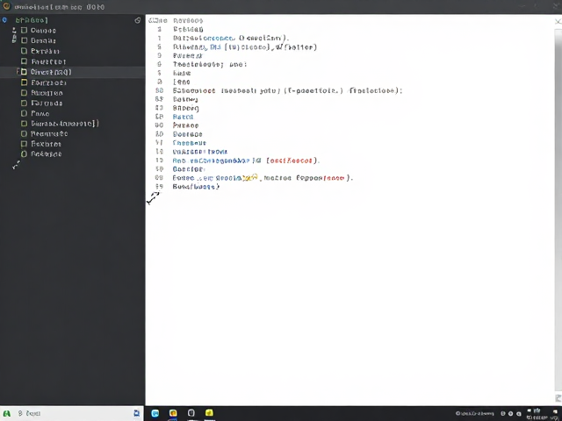Click the blue taskbar app icon
This screenshot has height=421, width=562.
click(155, 413)
